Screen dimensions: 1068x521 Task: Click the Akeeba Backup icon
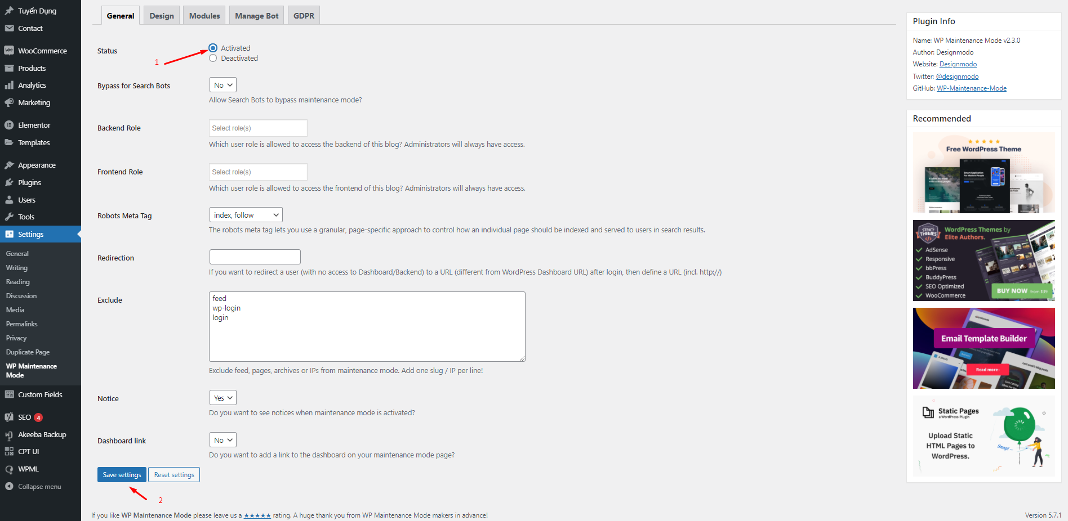9,434
